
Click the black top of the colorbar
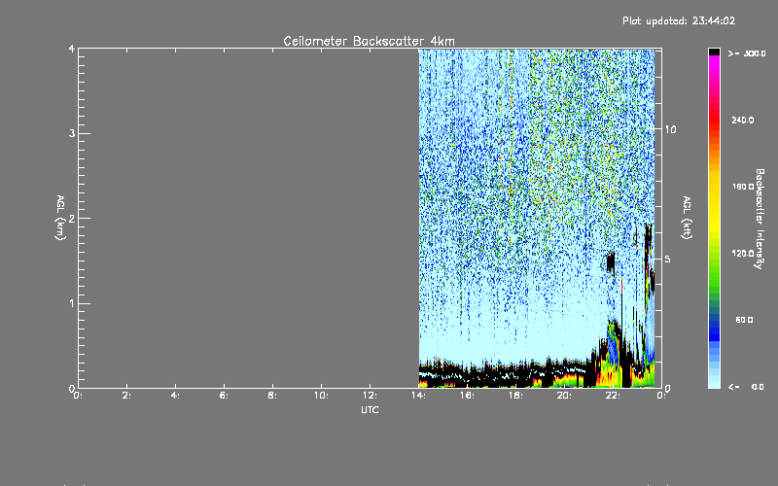pos(714,52)
